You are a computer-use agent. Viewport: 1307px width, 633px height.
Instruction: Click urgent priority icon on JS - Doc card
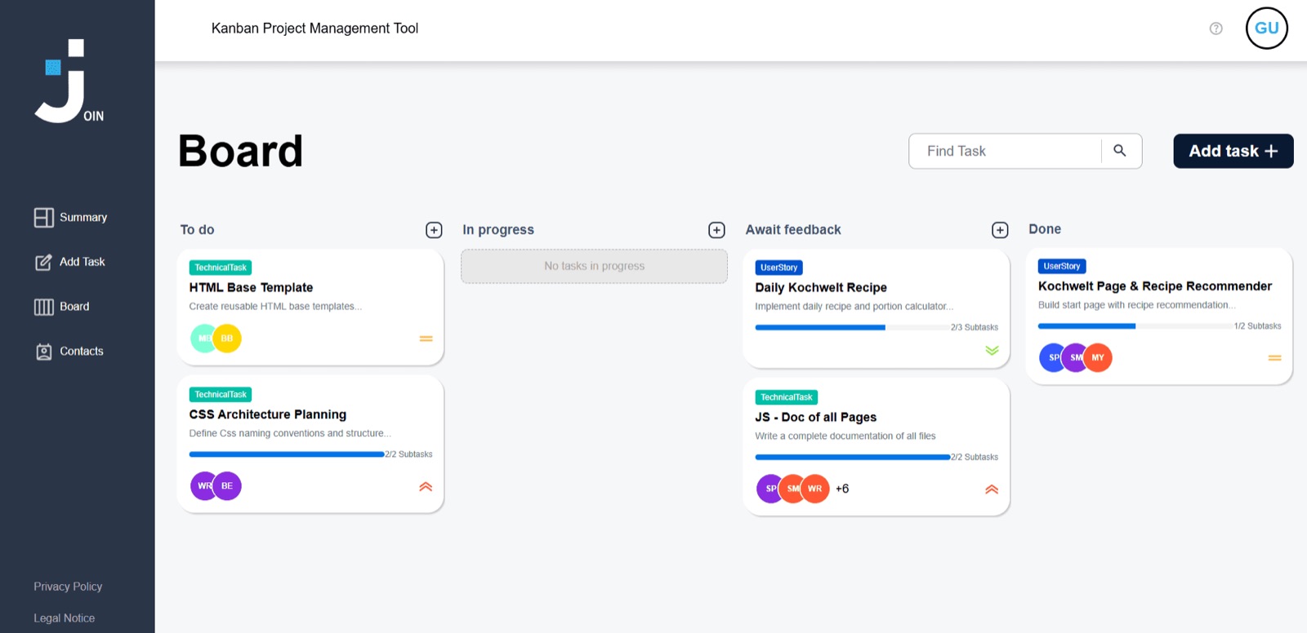click(992, 489)
